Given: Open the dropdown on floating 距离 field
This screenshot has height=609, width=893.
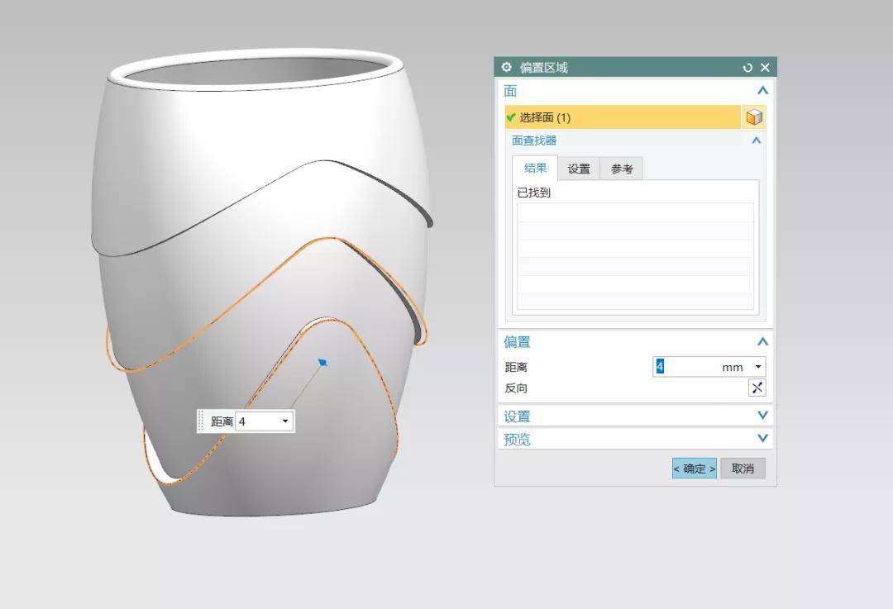Looking at the screenshot, I should coord(285,421).
